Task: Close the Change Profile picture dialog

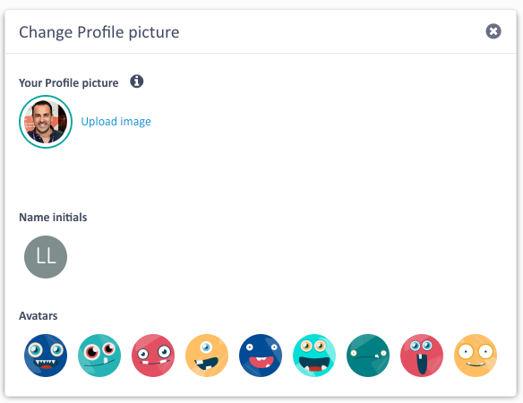Action: pyautogui.click(x=493, y=31)
